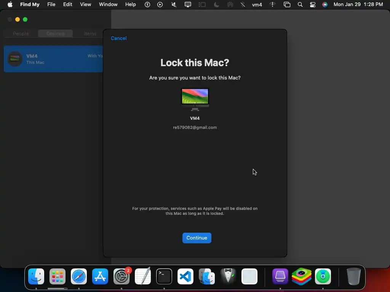Open Stage Manager menu bar icon
The image size is (390, 292).
click(x=202, y=5)
